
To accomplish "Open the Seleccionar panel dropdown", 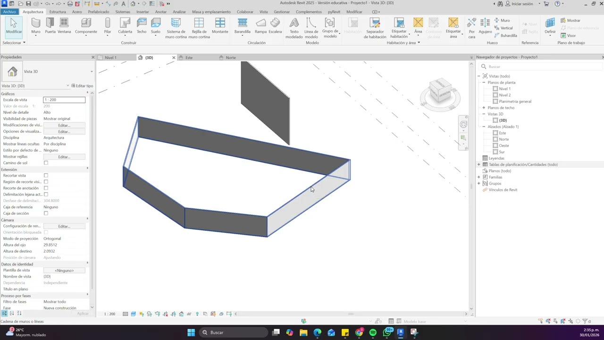I will [x=14, y=42].
